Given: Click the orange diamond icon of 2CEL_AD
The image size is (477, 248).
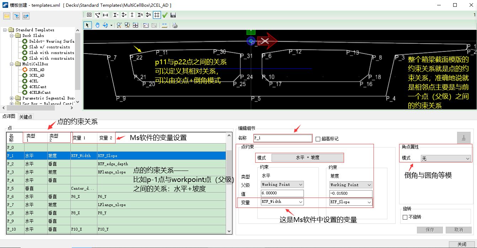Looking at the screenshot, I should tap(25, 70).
